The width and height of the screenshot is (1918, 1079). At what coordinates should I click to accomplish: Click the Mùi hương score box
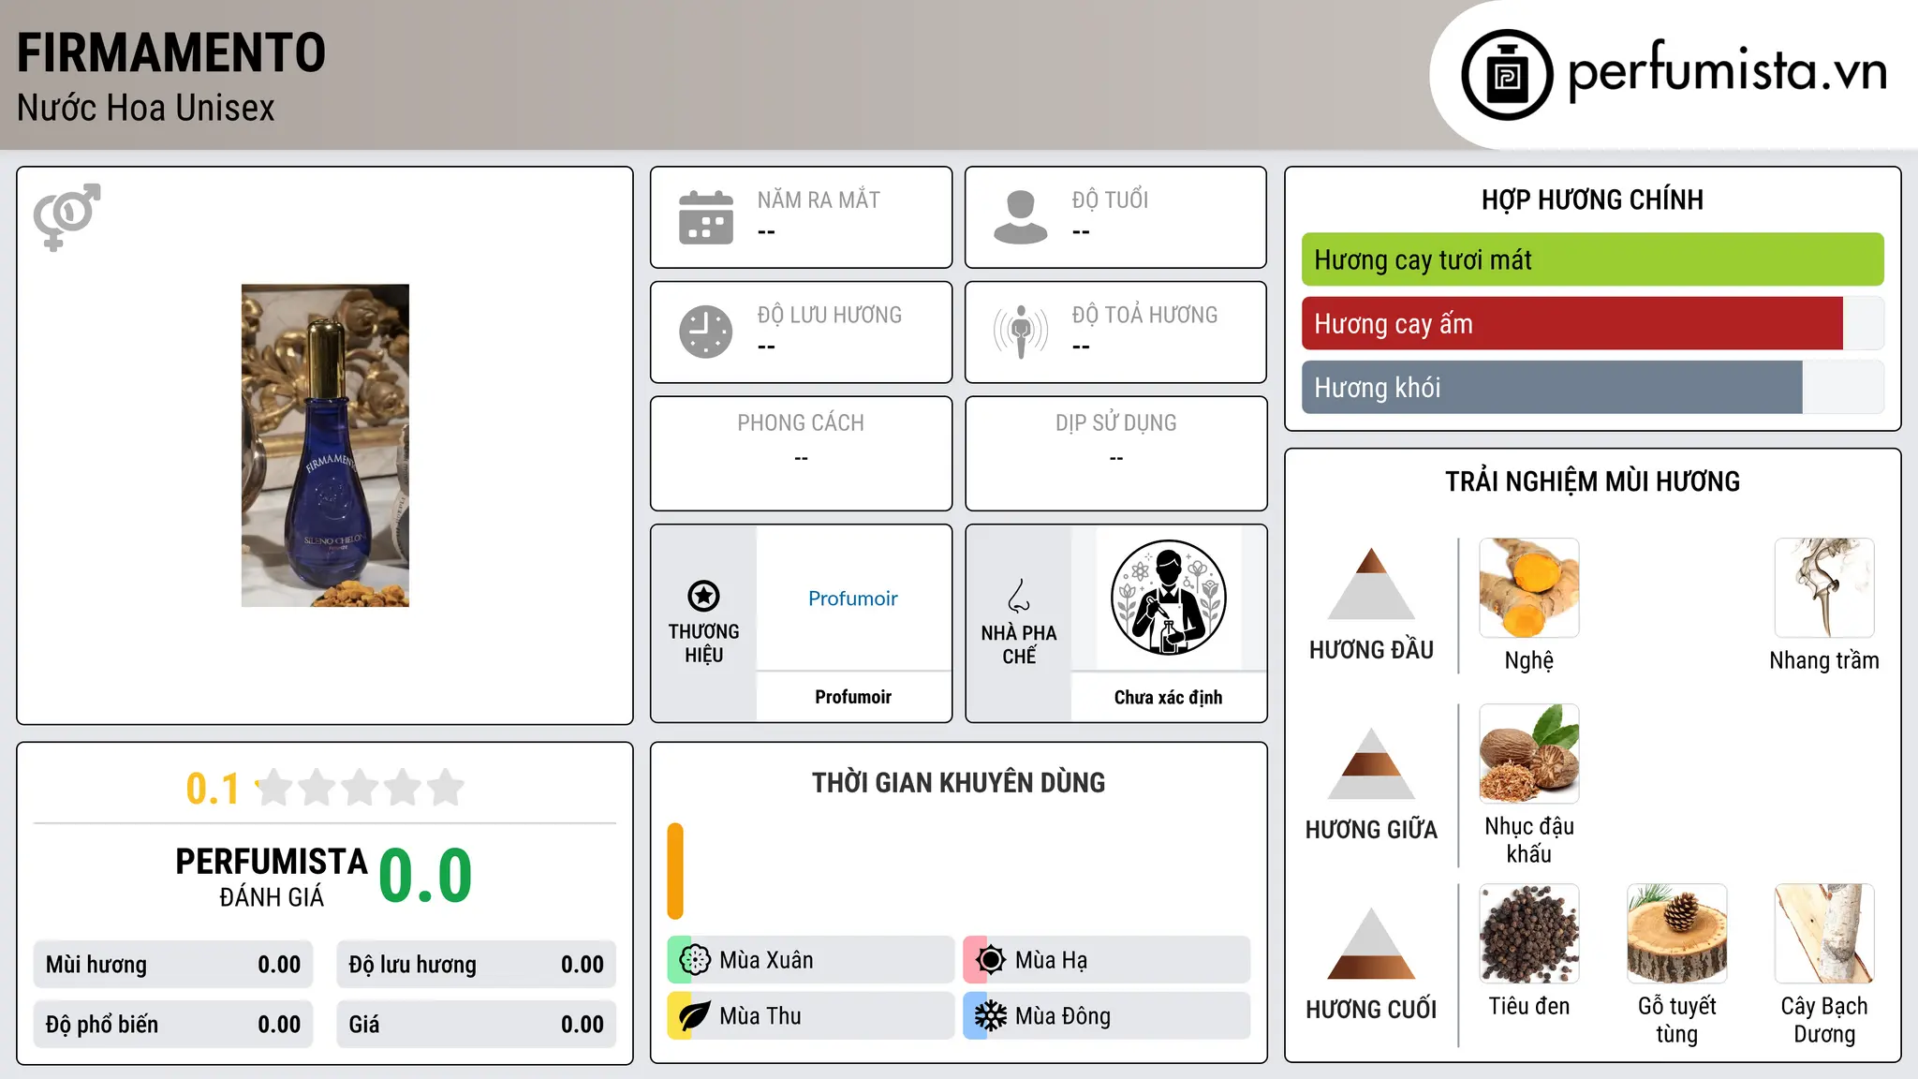tap(173, 964)
